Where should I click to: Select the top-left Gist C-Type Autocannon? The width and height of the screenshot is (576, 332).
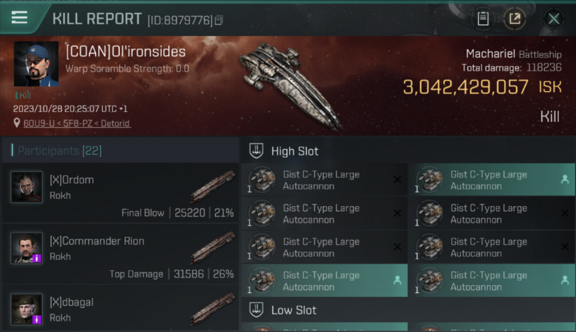click(323, 180)
